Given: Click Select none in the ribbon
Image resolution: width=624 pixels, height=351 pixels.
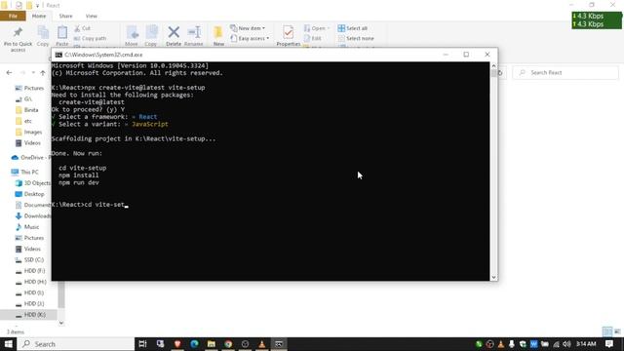Looking at the screenshot, I should [x=356, y=38].
